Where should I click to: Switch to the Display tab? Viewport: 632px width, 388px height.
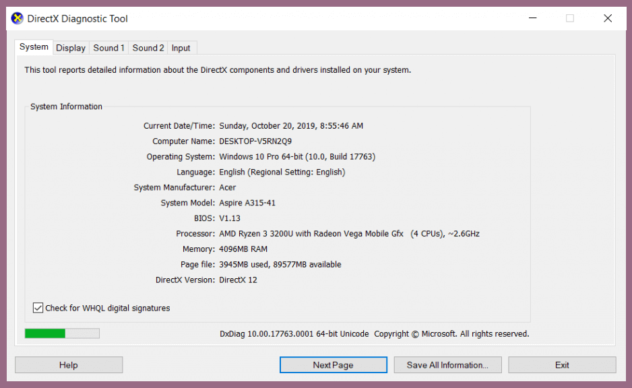coord(71,48)
